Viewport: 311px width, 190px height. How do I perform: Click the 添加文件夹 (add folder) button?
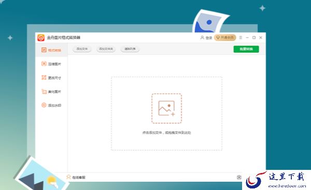[106, 49]
